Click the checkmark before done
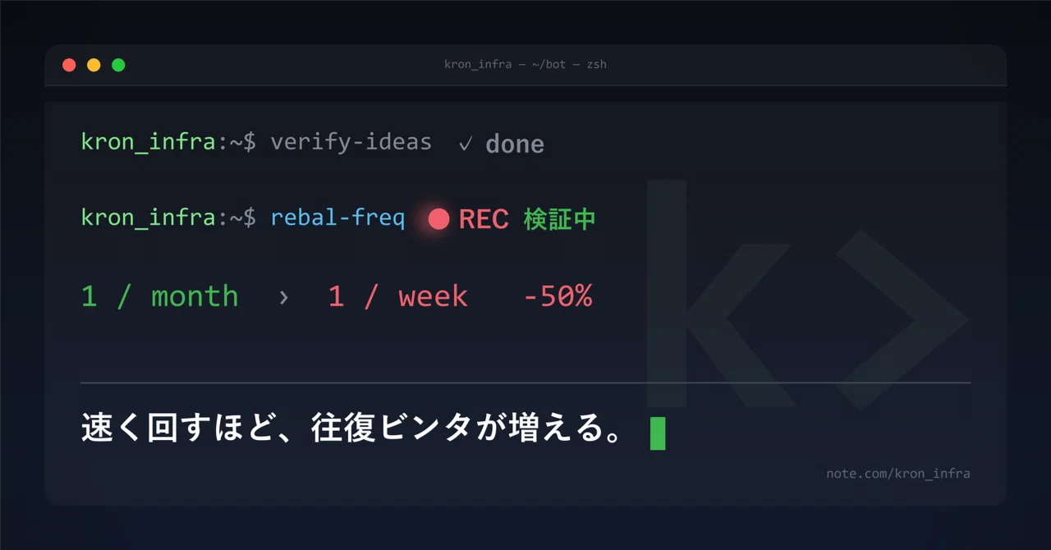The height and width of the screenshot is (550, 1051). [466, 144]
